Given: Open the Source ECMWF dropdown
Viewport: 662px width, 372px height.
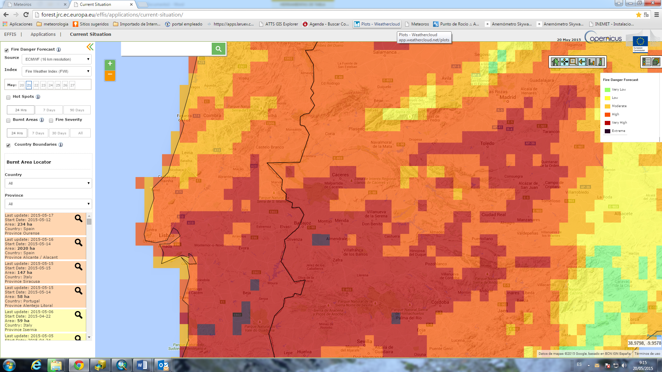Looking at the screenshot, I should coord(57,59).
